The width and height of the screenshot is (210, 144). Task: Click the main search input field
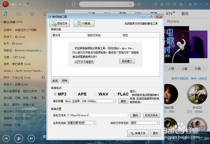click(x=104, y=4)
